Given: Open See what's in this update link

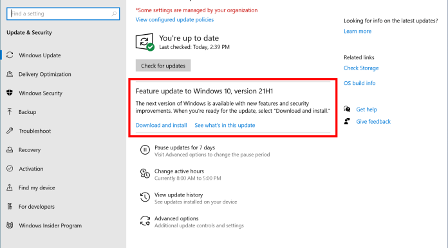Looking at the screenshot, I should pyautogui.click(x=225, y=125).
